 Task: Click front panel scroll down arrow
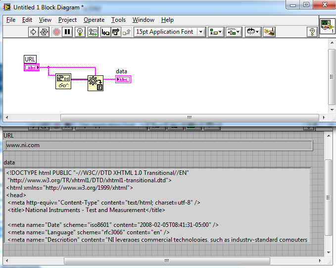point(329,253)
